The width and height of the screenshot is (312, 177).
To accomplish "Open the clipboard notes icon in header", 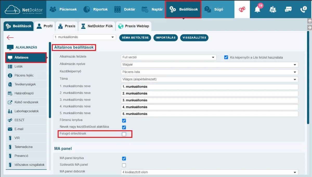I will 273,9.
